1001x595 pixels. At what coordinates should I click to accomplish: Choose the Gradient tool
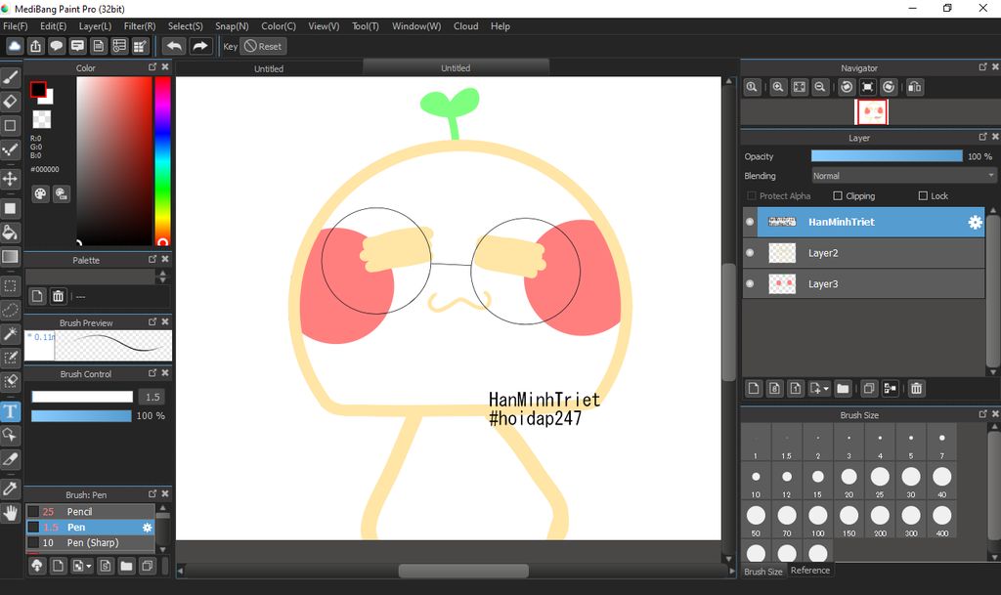tap(10, 256)
